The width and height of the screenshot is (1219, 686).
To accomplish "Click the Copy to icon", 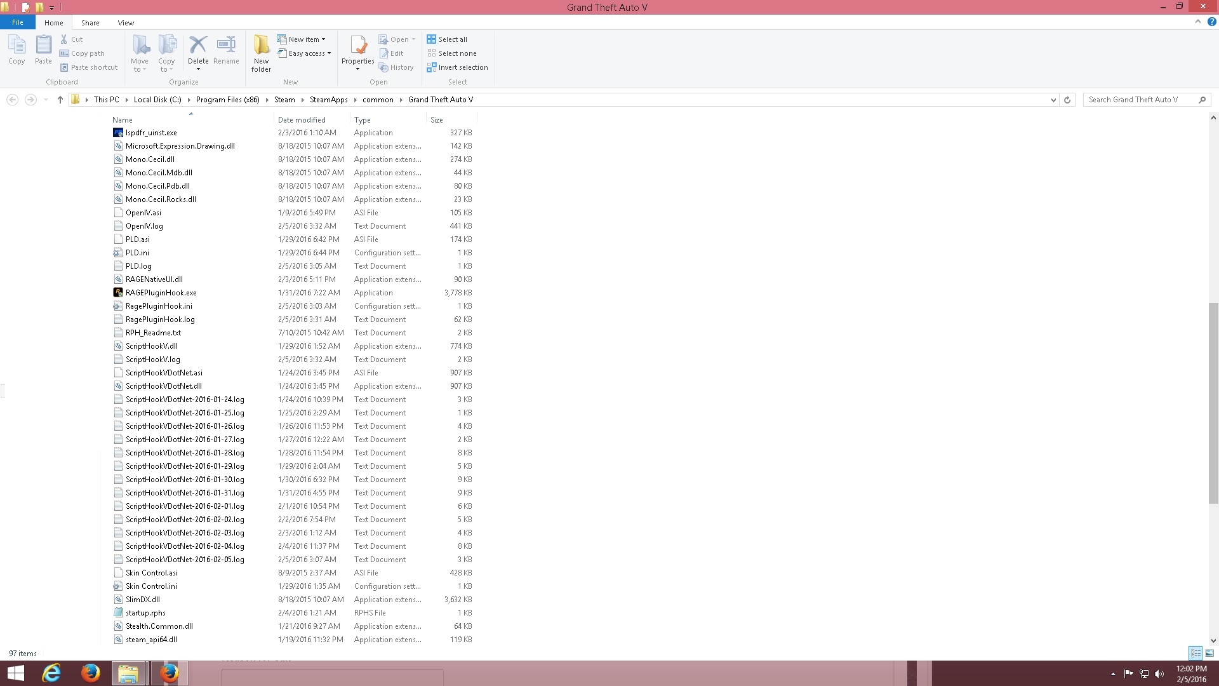I will 166,46.
